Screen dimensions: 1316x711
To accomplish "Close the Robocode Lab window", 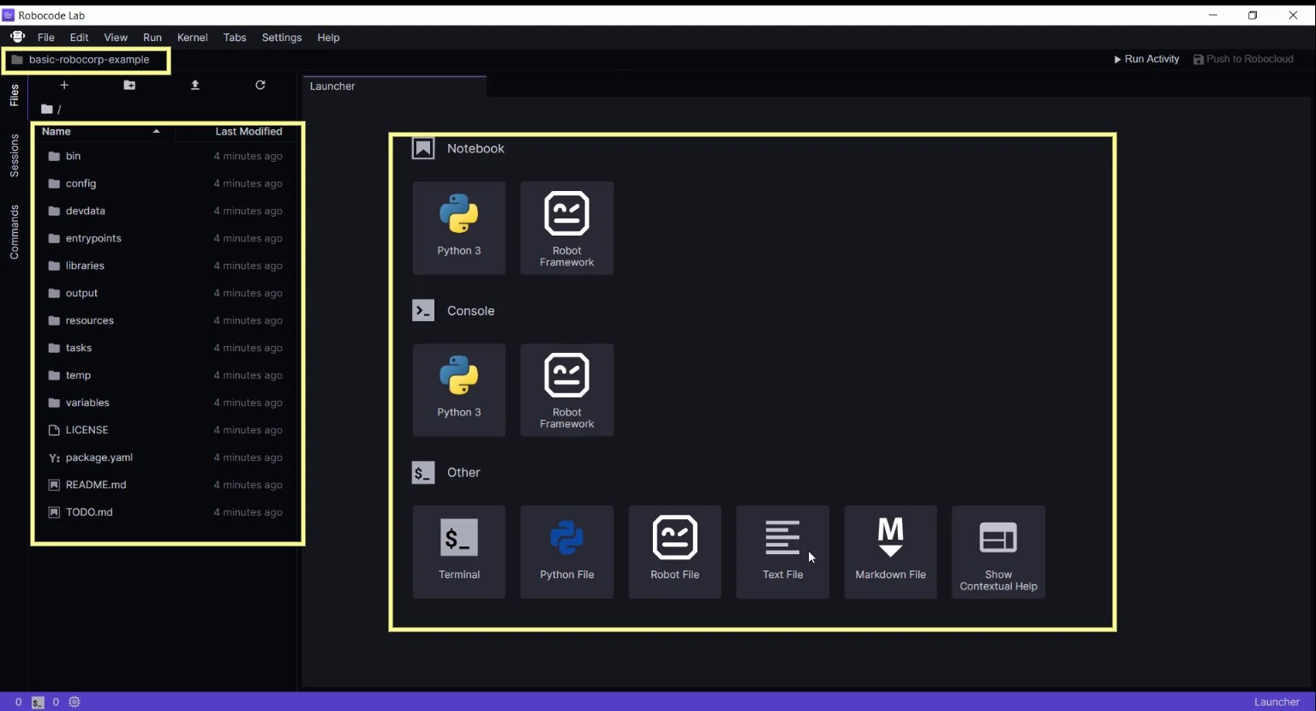I will (1293, 15).
